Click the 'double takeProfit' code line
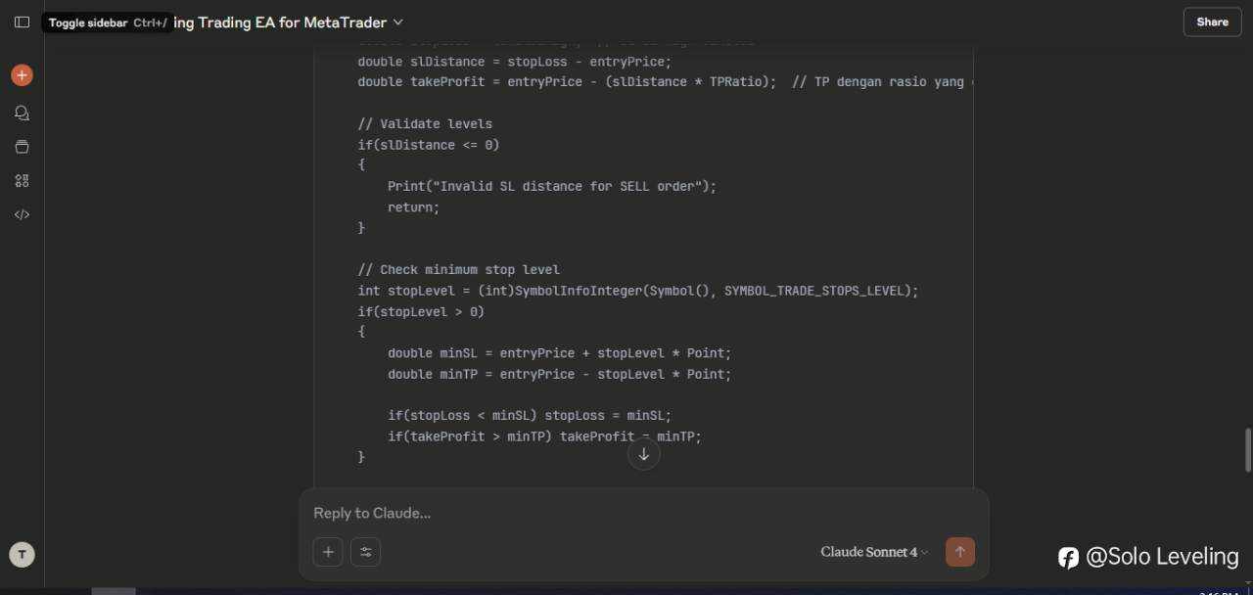The height and width of the screenshot is (595, 1253). (666, 82)
